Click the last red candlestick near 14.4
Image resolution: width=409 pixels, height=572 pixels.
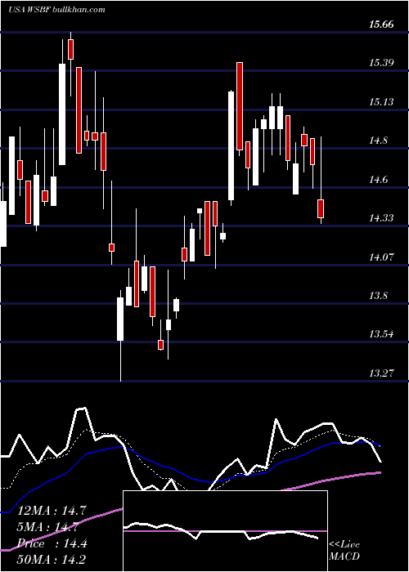coord(321,208)
